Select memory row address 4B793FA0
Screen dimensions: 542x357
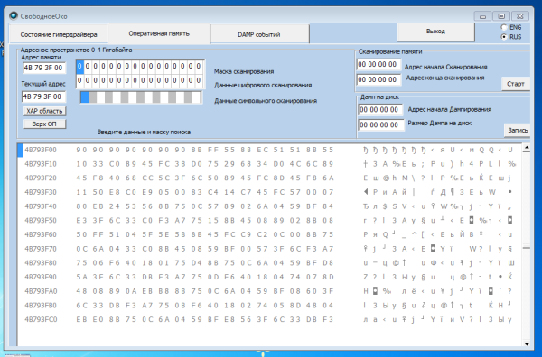[41, 291]
